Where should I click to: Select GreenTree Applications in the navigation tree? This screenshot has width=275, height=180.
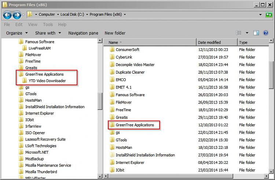point(44,74)
